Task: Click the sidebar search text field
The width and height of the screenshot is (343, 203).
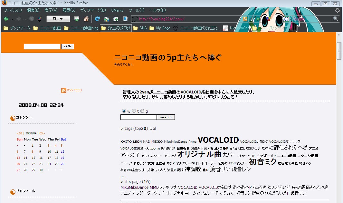Action: [x=42, y=47]
